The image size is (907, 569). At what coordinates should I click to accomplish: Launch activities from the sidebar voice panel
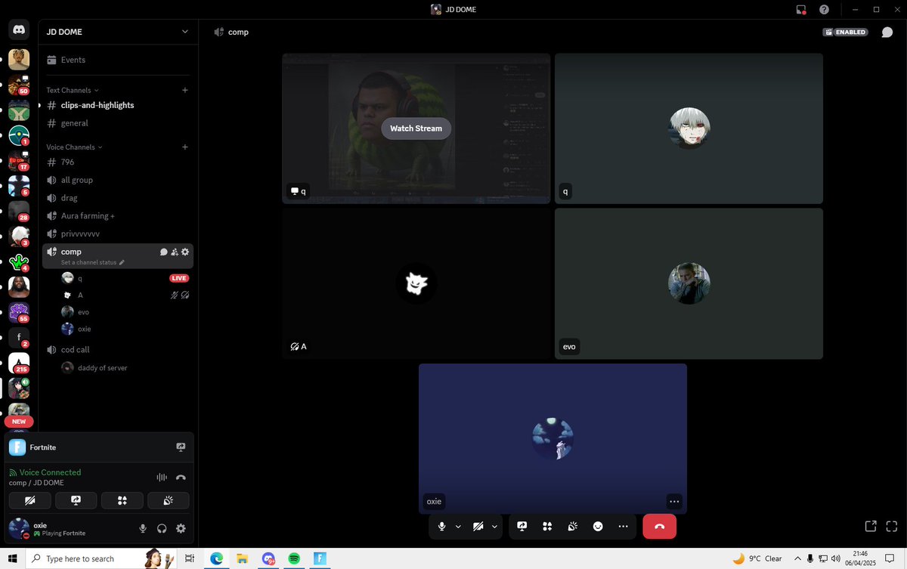(122, 500)
